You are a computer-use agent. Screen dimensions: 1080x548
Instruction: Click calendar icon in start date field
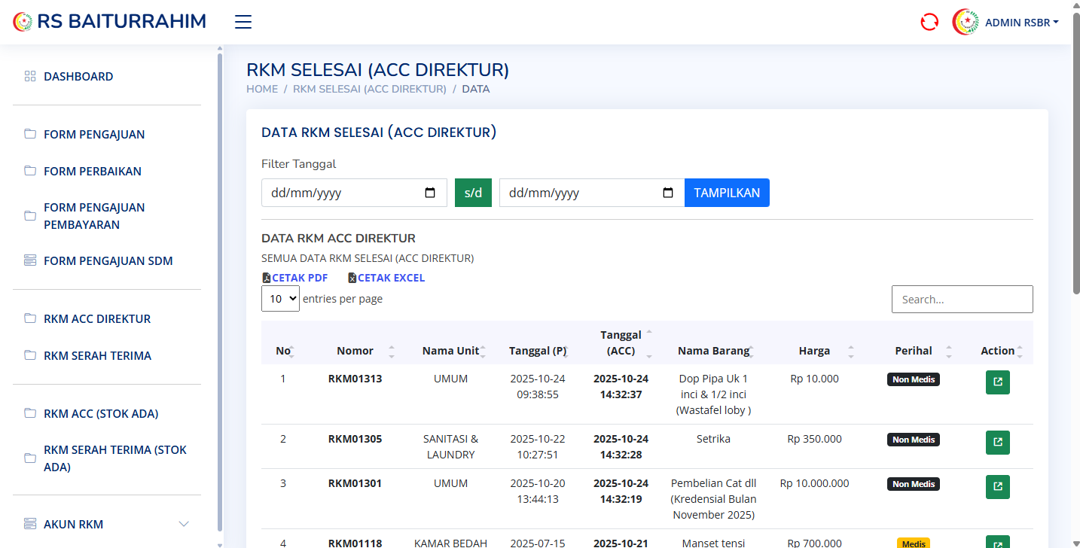tap(430, 193)
